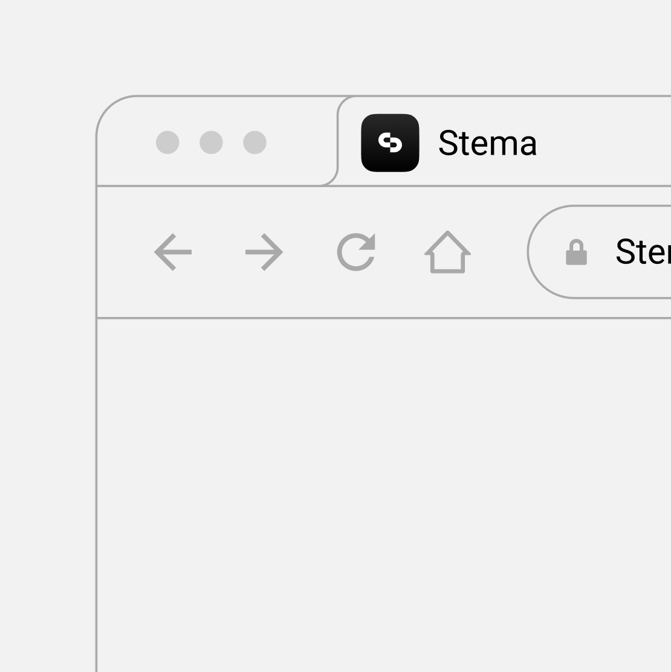Open the home page via house icon

pyautogui.click(x=447, y=252)
